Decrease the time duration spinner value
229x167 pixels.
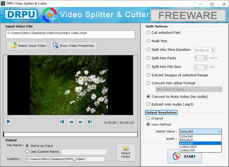point(213,51)
